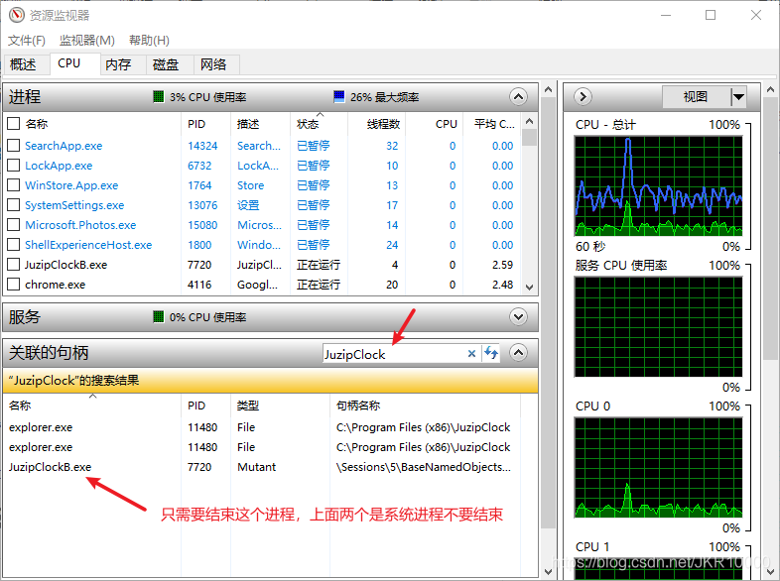
Task: Click the graph pane vertical scrollbar thumb
Action: coord(770,229)
